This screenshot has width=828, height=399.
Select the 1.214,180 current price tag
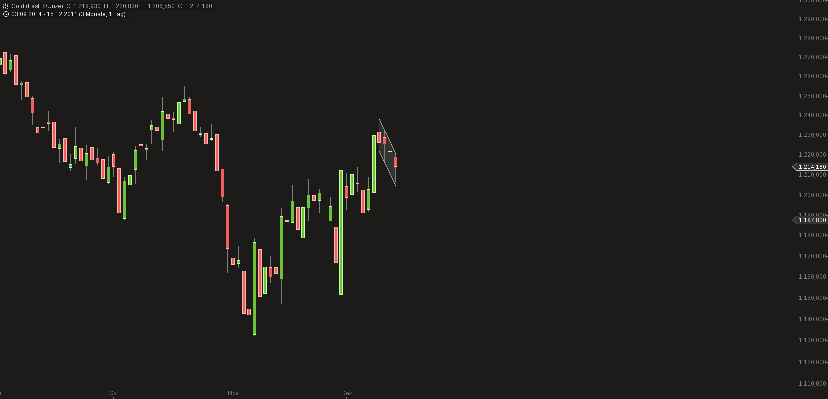[x=812, y=167]
